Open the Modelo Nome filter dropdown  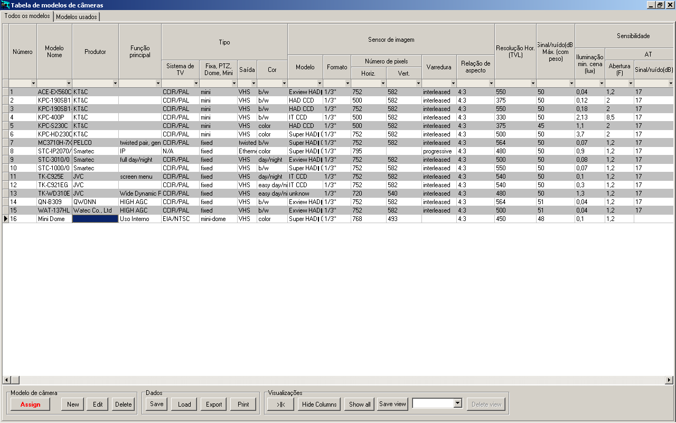69,84
